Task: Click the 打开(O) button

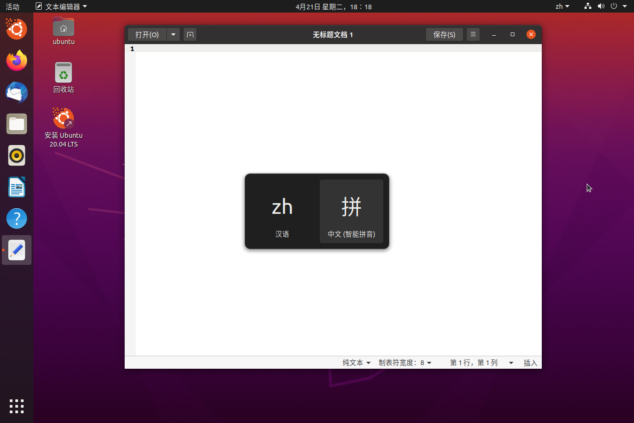Action: tap(147, 35)
